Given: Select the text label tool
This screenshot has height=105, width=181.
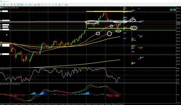Looking at the screenshot, I should (x=63, y=5).
